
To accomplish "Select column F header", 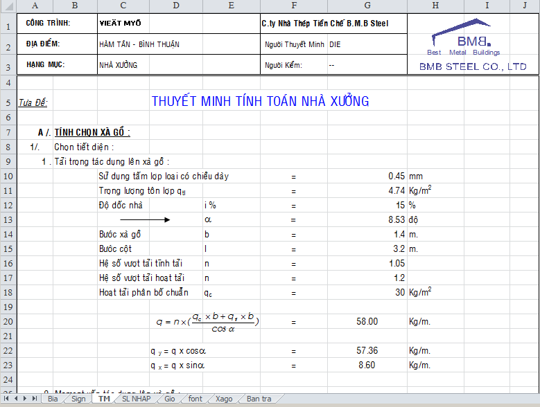I will [294, 6].
